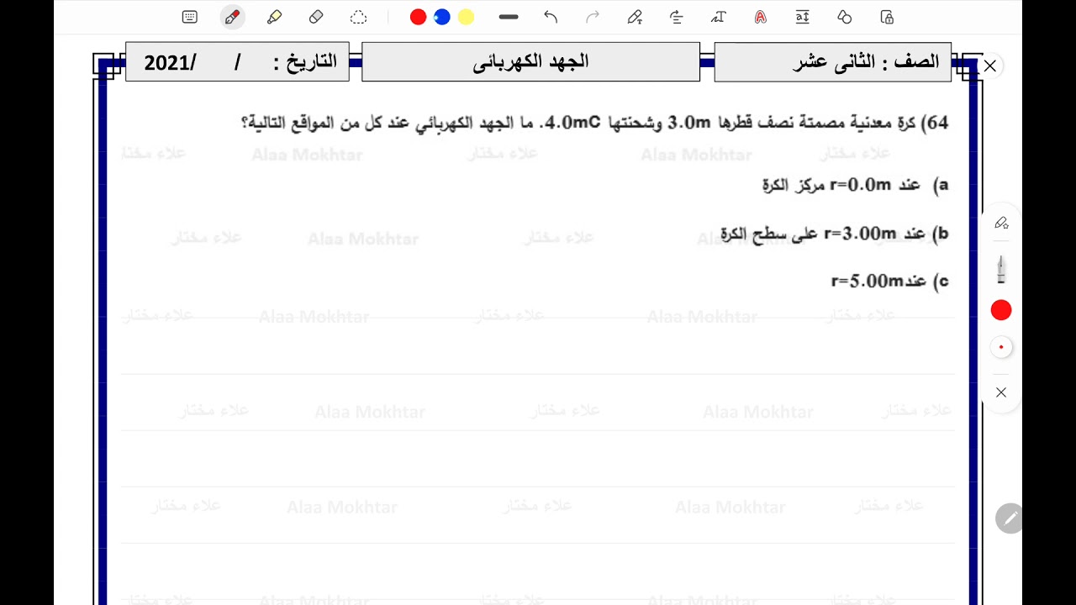
Task: Toggle easy writing pad spacing tool
Action: click(x=803, y=17)
